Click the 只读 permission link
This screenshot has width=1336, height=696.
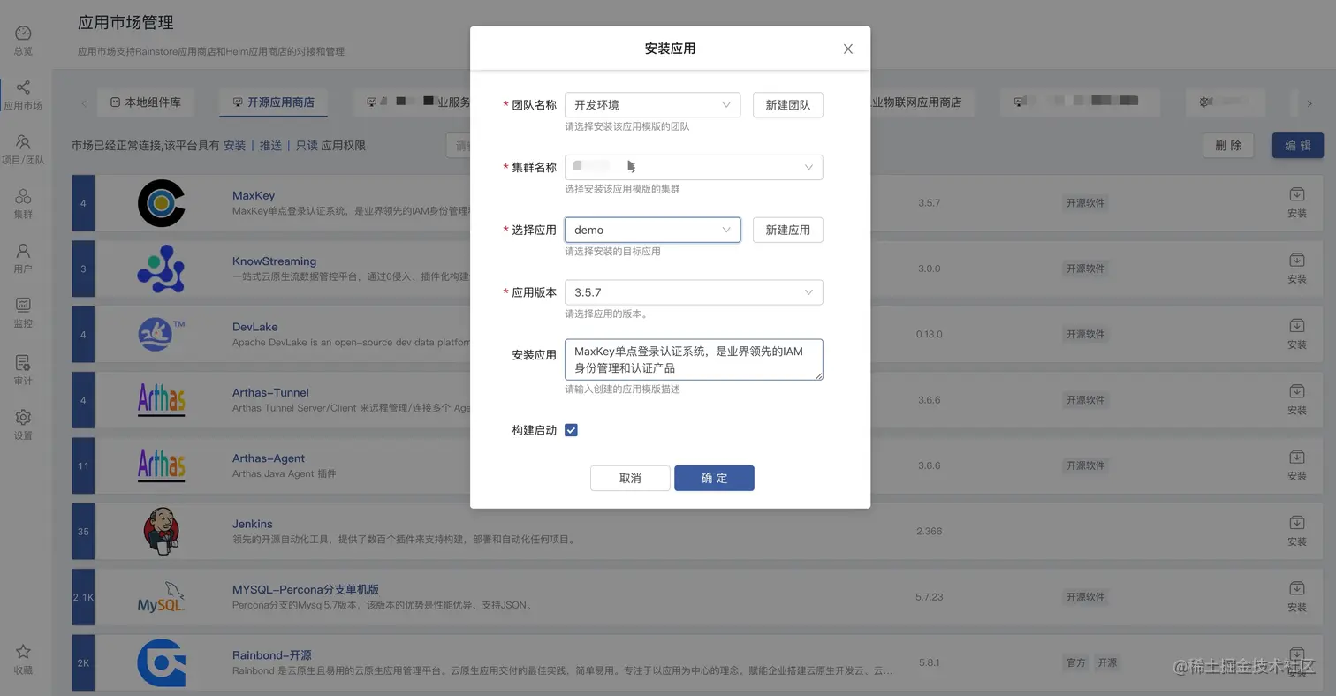coord(307,146)
